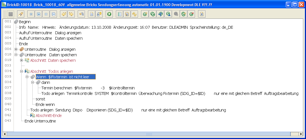This screenshot has height=139, width=306.
Task: Click the yellow undo arrow
Action: (x=64, y=14)
